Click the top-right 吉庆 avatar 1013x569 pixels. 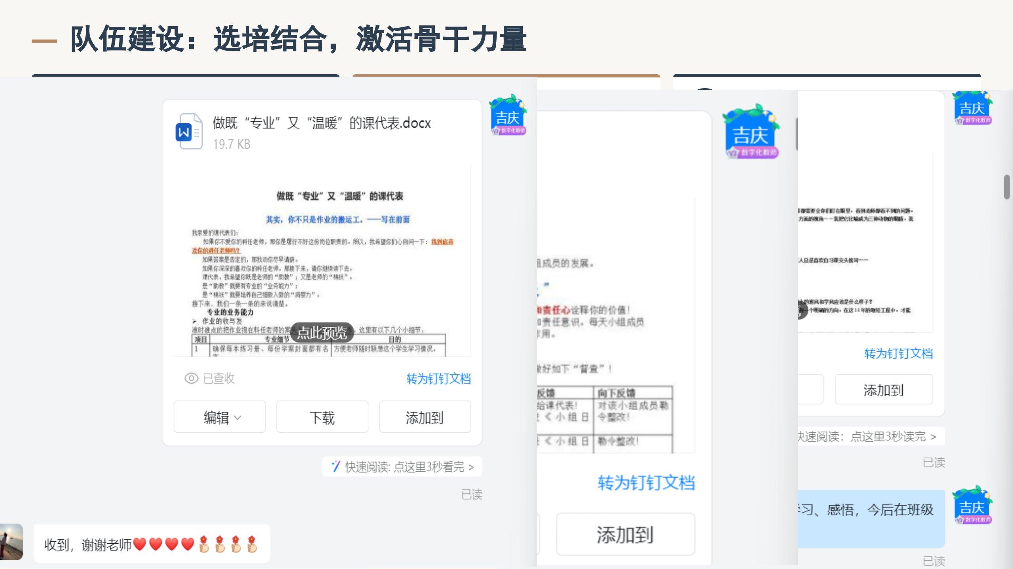click(973, 108)
